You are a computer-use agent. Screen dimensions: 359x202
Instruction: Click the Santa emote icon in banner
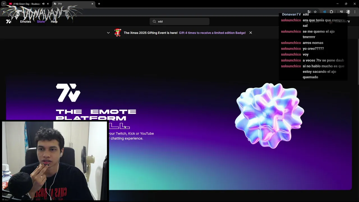tap(118, 33)
